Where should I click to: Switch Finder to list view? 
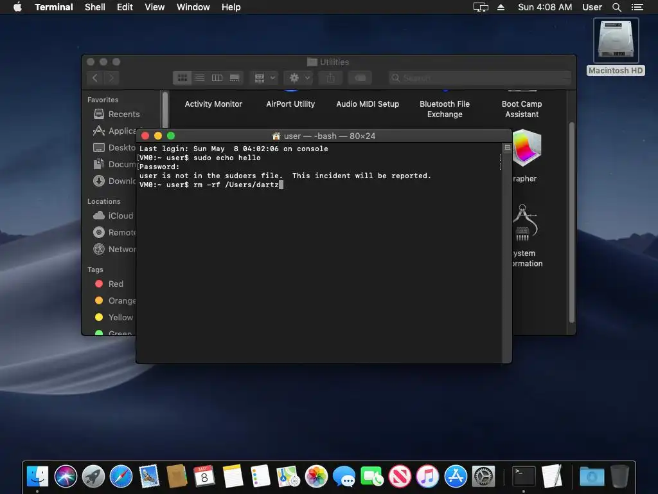(x=200, y=78)
